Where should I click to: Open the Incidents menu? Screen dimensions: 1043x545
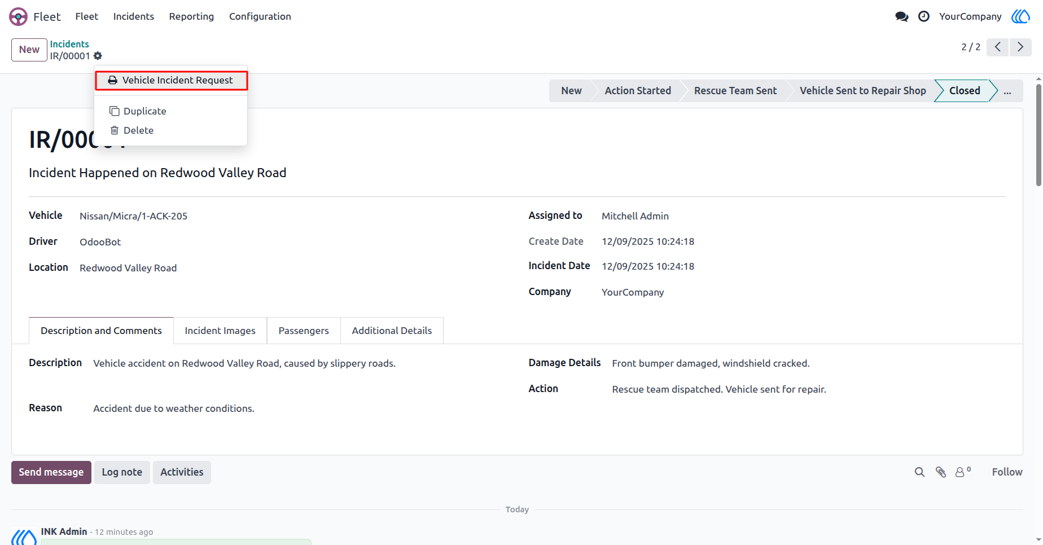tap(133, 16)
